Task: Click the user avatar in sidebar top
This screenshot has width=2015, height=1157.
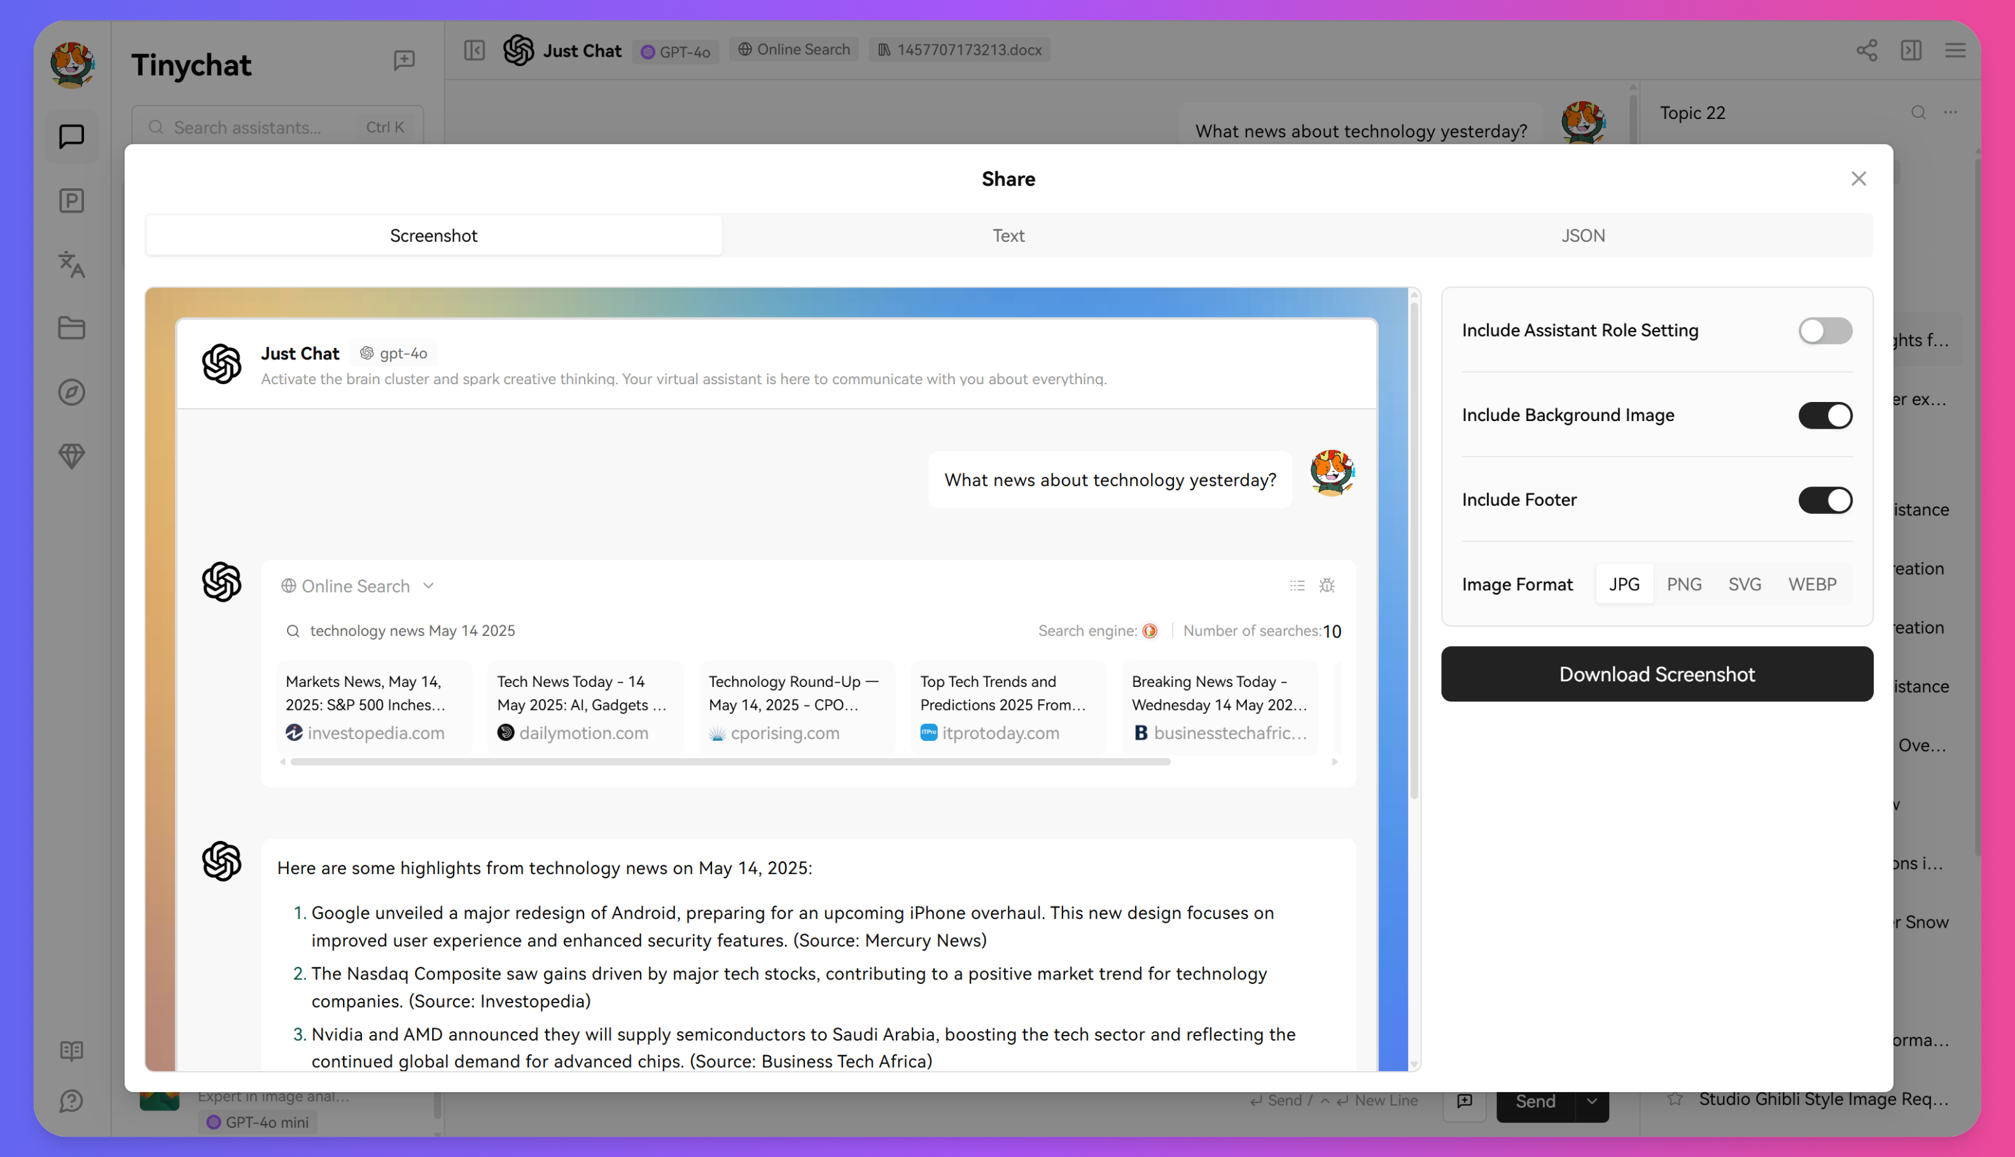Action: [73, 64]
